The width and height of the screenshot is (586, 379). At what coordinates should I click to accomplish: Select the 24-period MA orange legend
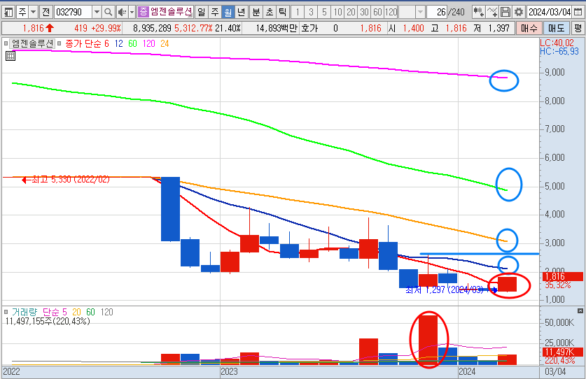pos(165,43)
